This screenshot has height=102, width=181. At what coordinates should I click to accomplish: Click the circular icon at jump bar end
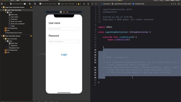179,4
